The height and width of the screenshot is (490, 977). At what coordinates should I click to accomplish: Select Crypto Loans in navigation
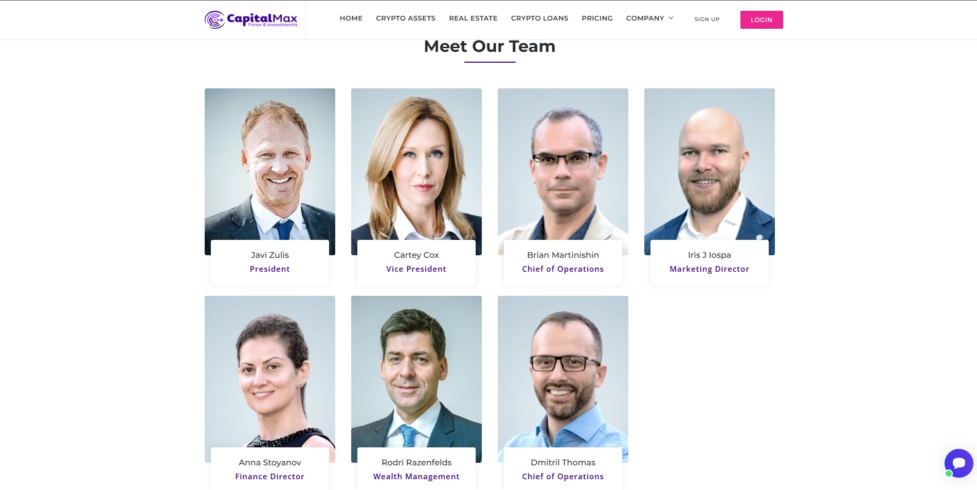(x=539, y=18)
